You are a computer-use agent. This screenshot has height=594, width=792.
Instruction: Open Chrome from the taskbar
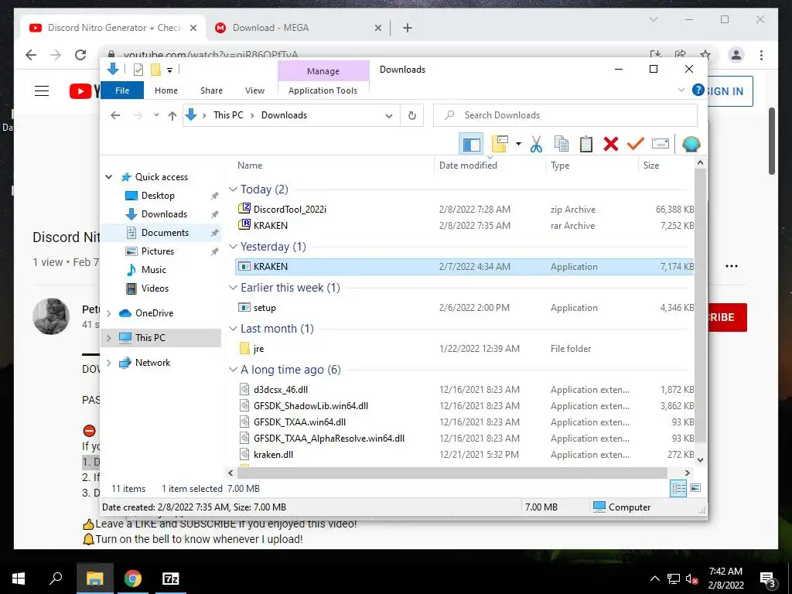point(133,579)
